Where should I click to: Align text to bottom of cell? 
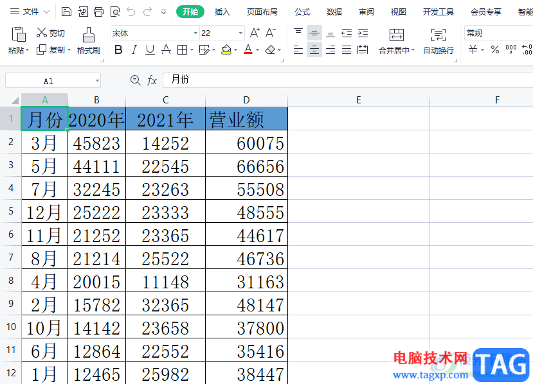330,33
